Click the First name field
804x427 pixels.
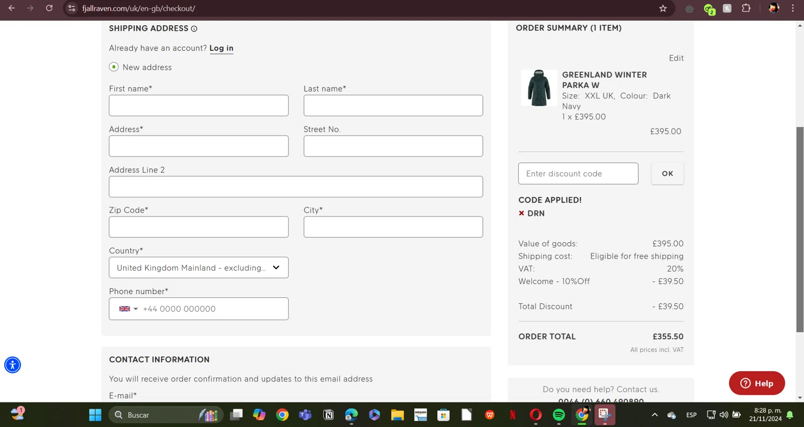199,106
